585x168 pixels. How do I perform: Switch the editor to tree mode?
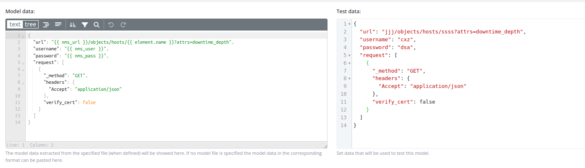pyautogui.click(x=30, y=25)
